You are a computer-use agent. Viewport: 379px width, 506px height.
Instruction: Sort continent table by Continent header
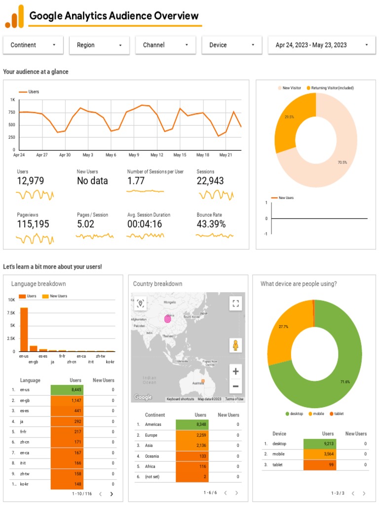click(154, 415)
